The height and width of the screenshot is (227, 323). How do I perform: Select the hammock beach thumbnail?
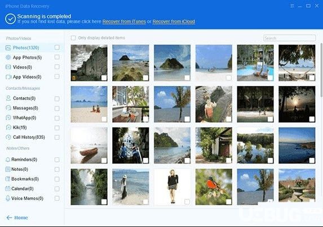(x=297, y=63)
